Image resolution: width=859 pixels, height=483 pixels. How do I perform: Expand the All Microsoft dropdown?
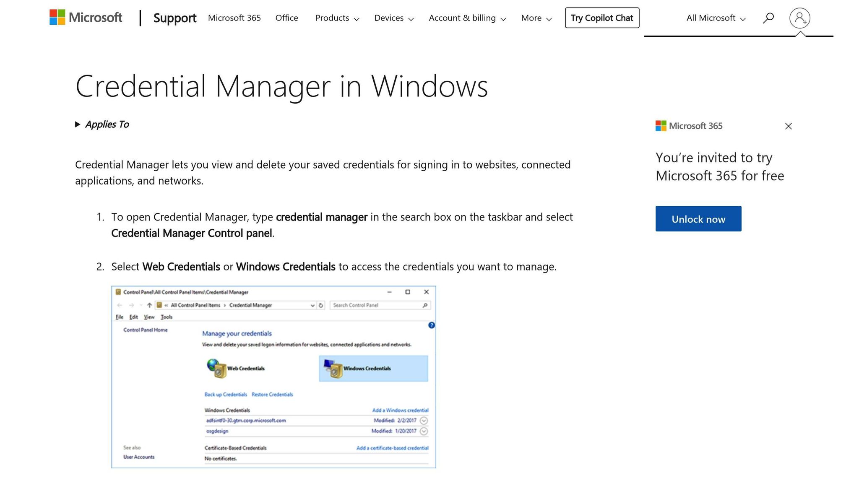[715, 18]
